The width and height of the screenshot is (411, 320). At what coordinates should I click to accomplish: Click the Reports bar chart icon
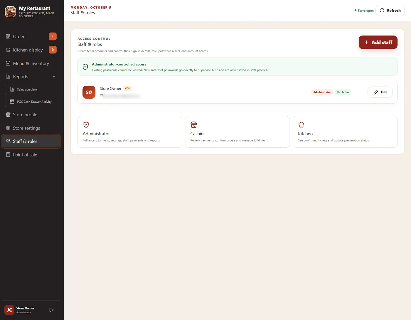[x=8, y=77]
